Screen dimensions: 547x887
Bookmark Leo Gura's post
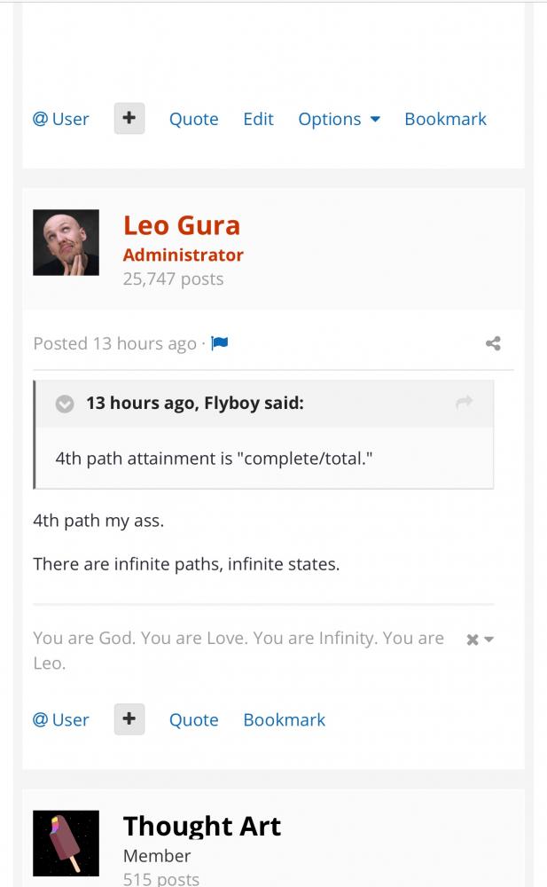tap(284, 719)
